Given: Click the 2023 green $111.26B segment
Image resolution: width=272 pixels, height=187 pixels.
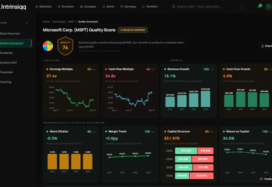Looking at the screenshot, I should click(x=186, y=151).
